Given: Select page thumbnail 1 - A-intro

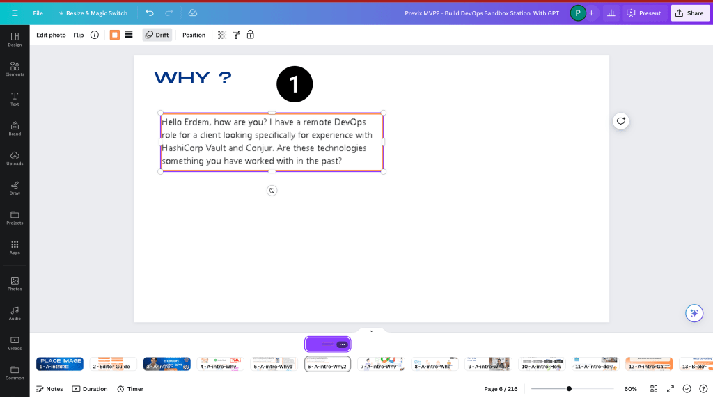Looking at the screenshot, I should pos(60,364).
